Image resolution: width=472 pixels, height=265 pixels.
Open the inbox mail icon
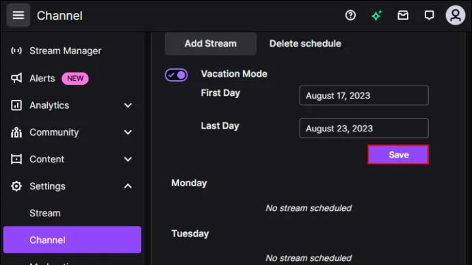[x=403, y=15]
